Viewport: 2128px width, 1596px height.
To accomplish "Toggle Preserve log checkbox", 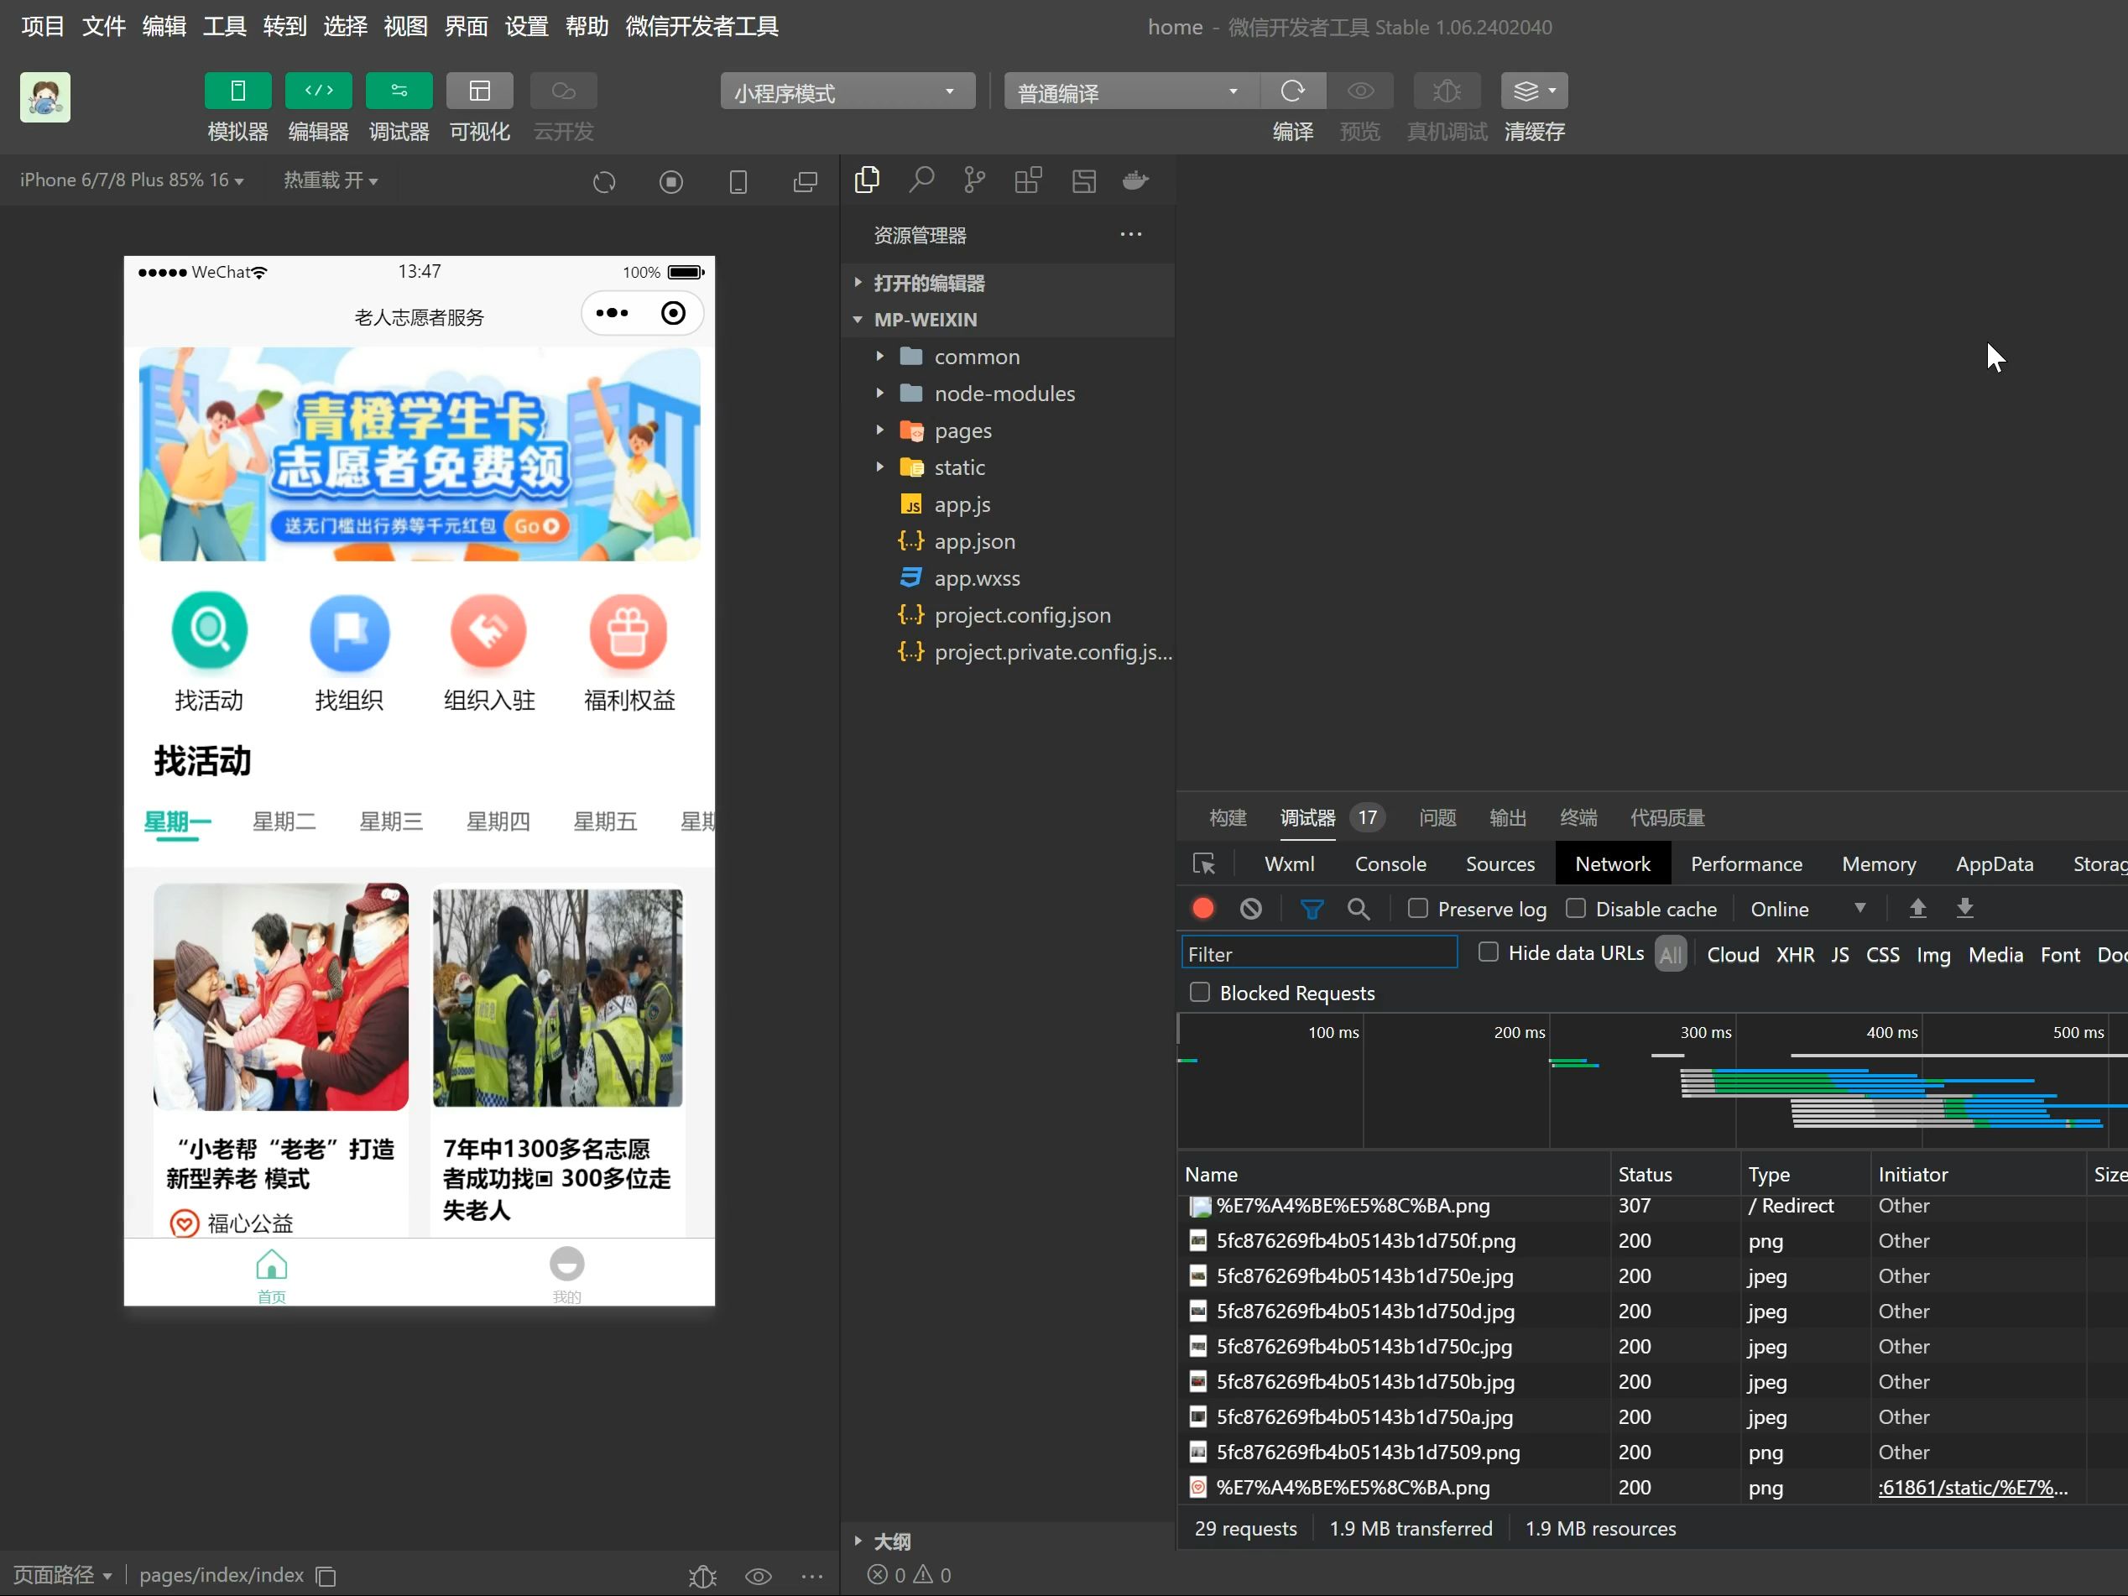I will 1417,909.
